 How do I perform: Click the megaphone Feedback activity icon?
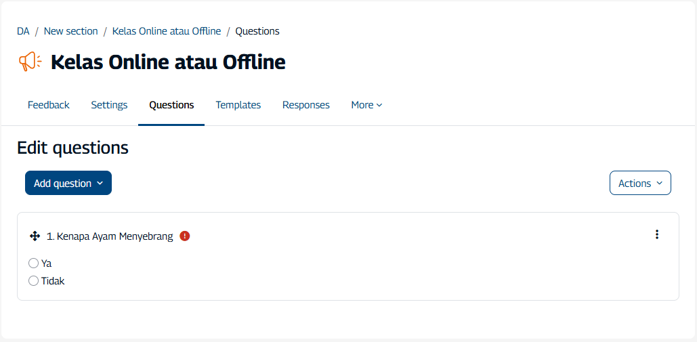pyautogui.click(x=30, y=62)
